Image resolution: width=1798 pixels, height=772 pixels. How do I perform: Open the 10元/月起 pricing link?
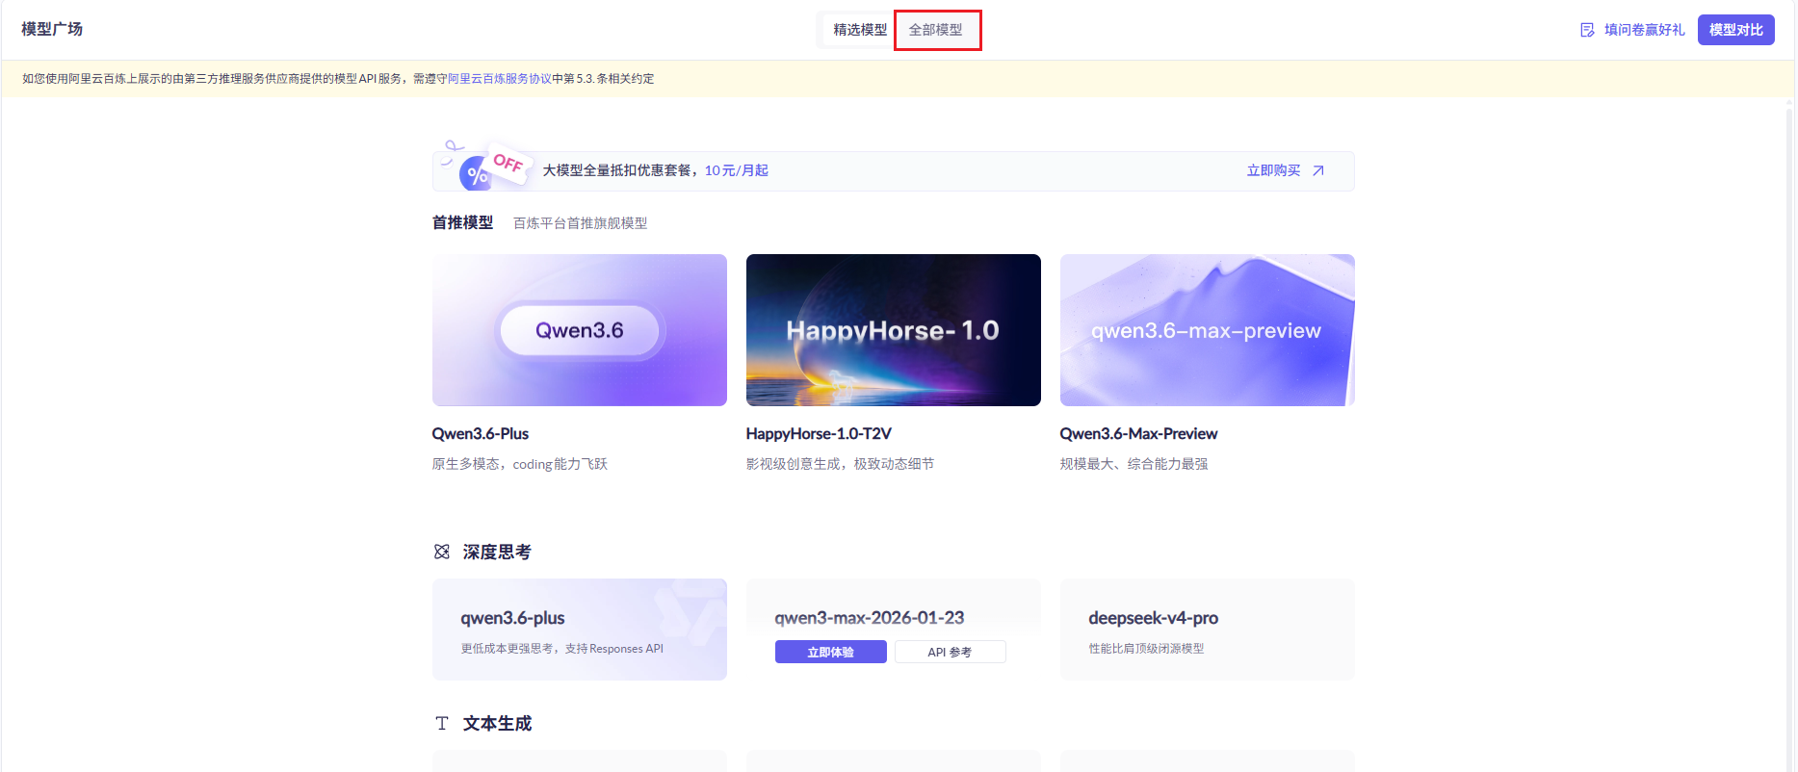736,170
